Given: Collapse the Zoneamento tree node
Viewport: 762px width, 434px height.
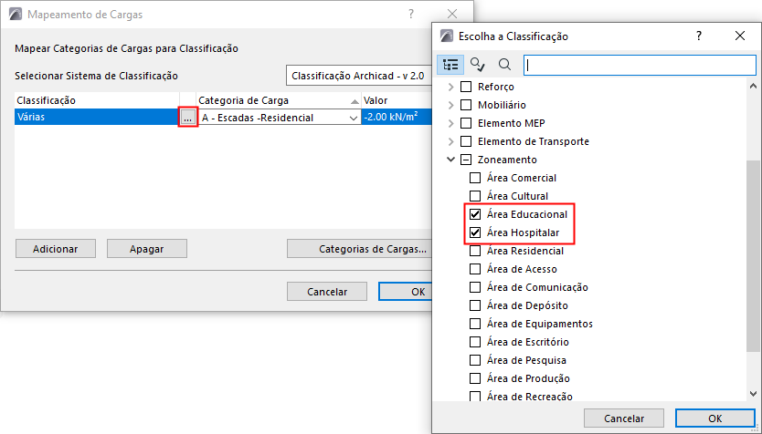Looking at the screenshot, I should [450, 160].
